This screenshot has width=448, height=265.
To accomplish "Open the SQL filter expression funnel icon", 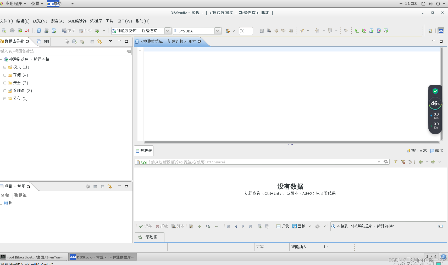I will point(395,162).
